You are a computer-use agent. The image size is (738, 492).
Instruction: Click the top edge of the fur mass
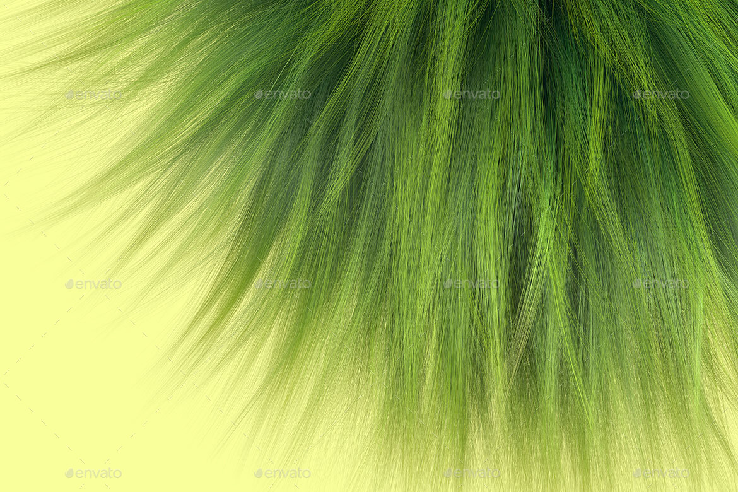pos(378,6)
